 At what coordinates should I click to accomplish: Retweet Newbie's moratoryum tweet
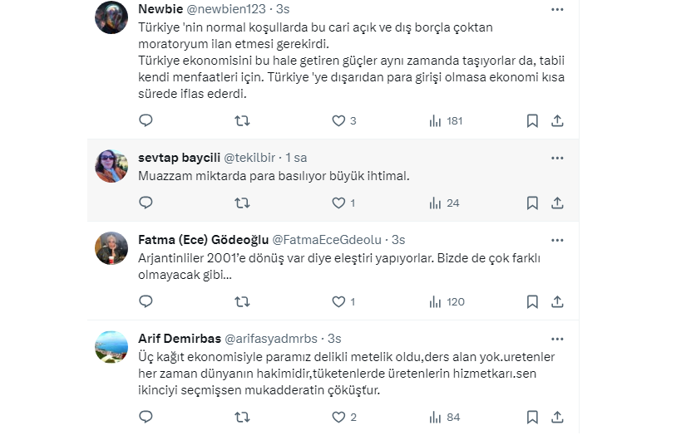(x=242, y=121)
